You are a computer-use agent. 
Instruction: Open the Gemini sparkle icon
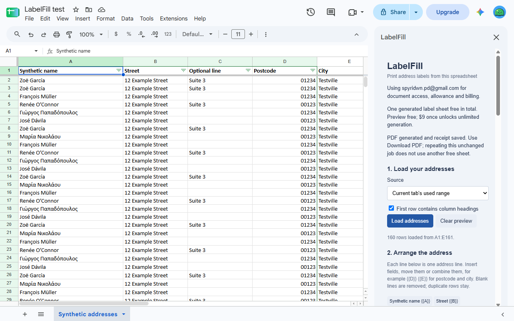coord(480,12)
